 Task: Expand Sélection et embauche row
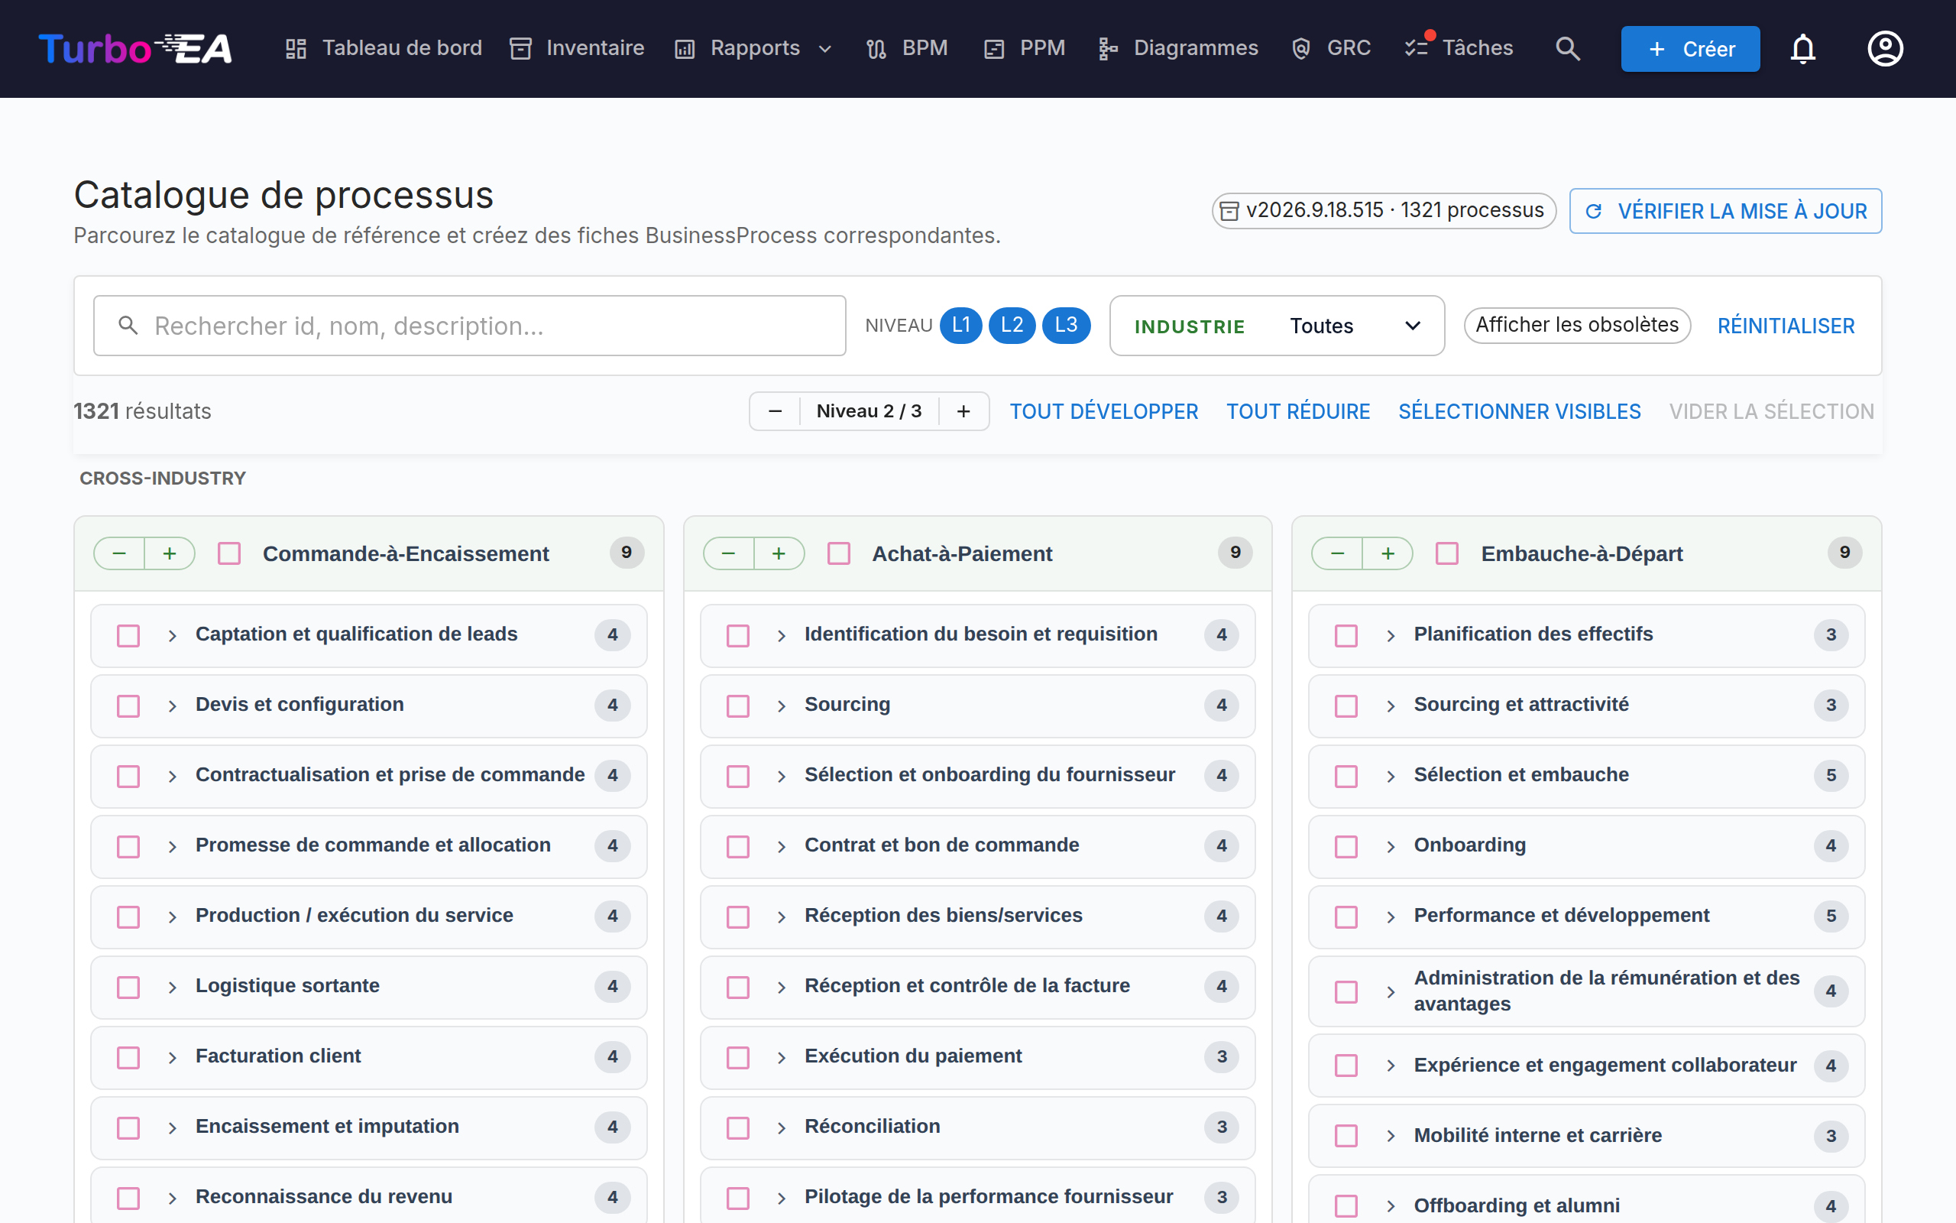(x=1391, y=776)
